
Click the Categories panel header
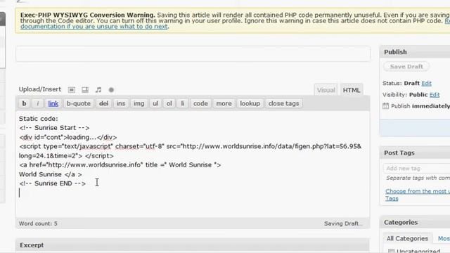pyautogui.click(x=415, y=222)
